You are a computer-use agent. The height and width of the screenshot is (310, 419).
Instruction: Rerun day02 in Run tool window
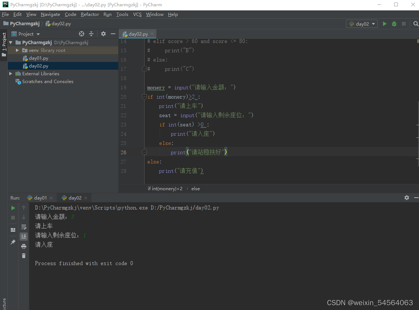coord(13,208)
